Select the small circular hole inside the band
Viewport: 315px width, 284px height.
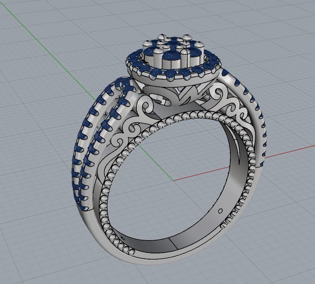220,211
